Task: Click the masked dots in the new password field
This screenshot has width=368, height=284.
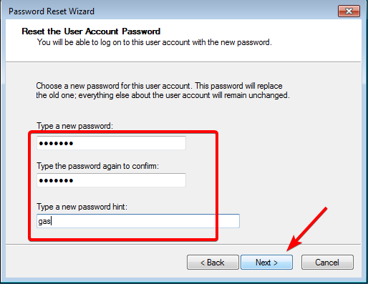Action: pyautogui.click(x=56, y=143)
